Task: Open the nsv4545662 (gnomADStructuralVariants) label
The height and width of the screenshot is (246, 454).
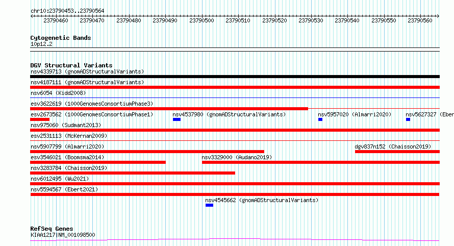Action: point(262,200)
